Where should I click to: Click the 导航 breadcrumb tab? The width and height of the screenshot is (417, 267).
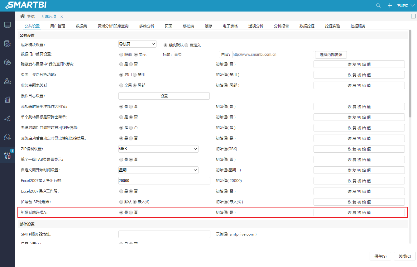pyautogui.click(x=31, y=17)
